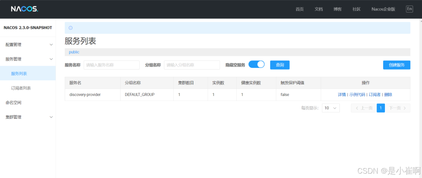This screenshot has height=178, width=422.
Task: Open 订阅者列表 in sidebar
Action: coord(28,88)
